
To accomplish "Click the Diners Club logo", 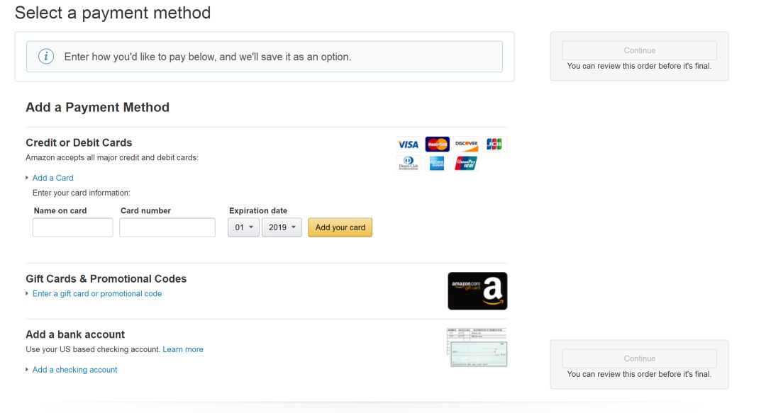I will [x=408, y=164].
